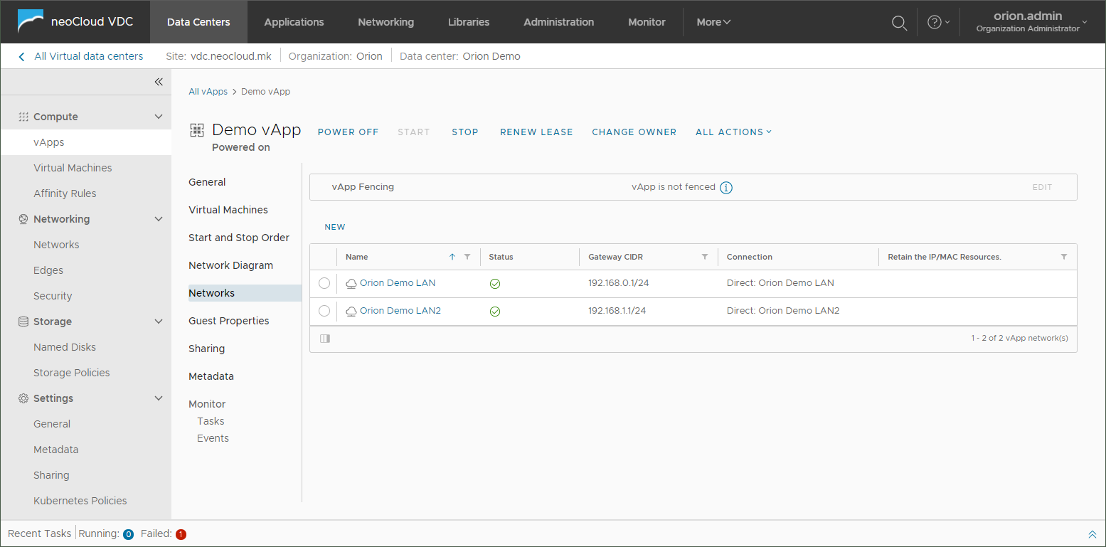The width and height of the screenshot is (1106, 547).
Task: Collapse the left sidebar with double chevron
Action: [x=159, y=82]
